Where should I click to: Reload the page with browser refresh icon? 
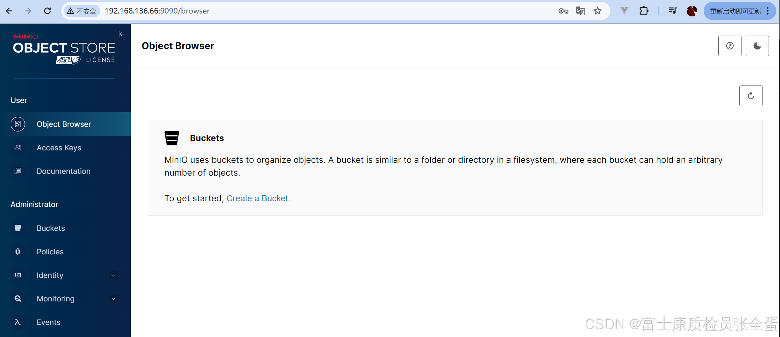[47, 11]
